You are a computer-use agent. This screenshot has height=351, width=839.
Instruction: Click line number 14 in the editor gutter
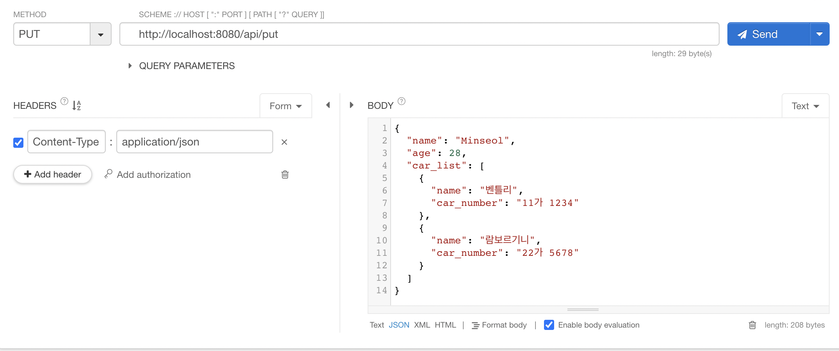pyautogui.click(x=381, y=290)
